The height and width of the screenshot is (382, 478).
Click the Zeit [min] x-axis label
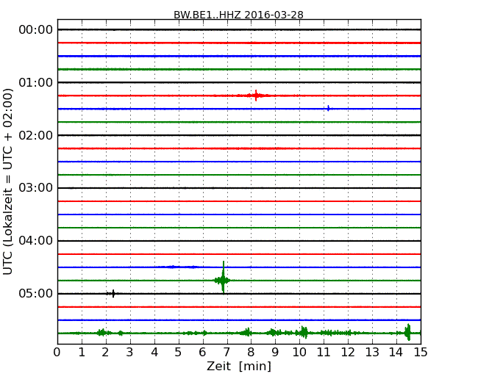pyautogui.click(x=239, y=366)
